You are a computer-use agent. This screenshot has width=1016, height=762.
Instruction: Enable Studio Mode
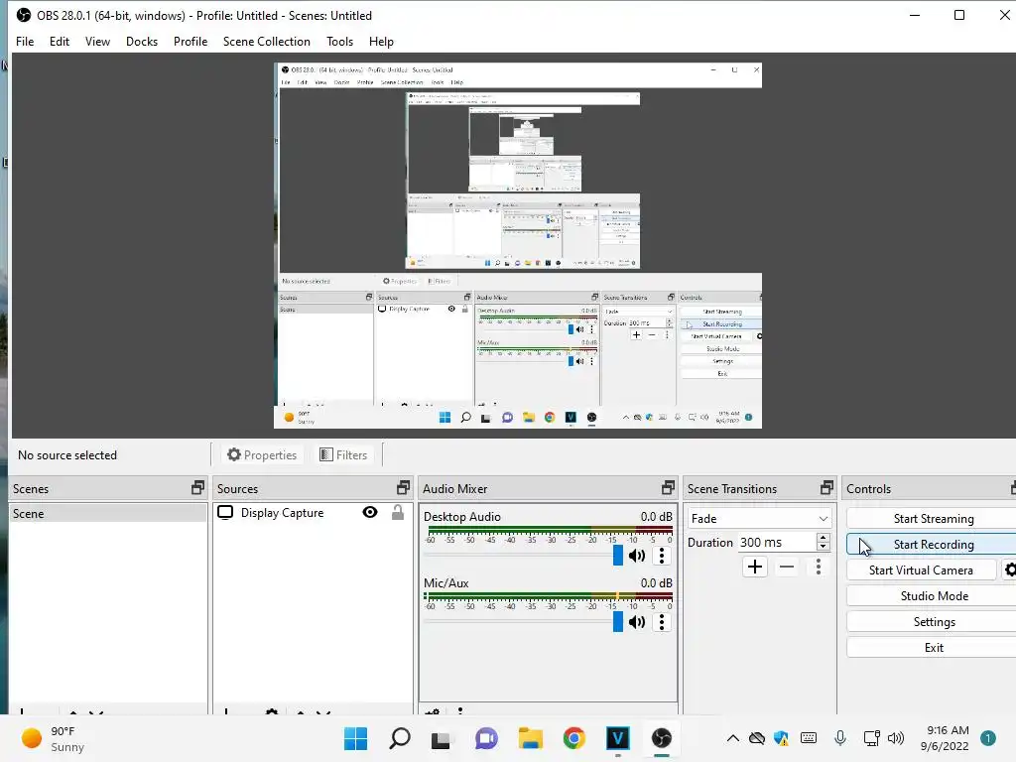[933, 596]
